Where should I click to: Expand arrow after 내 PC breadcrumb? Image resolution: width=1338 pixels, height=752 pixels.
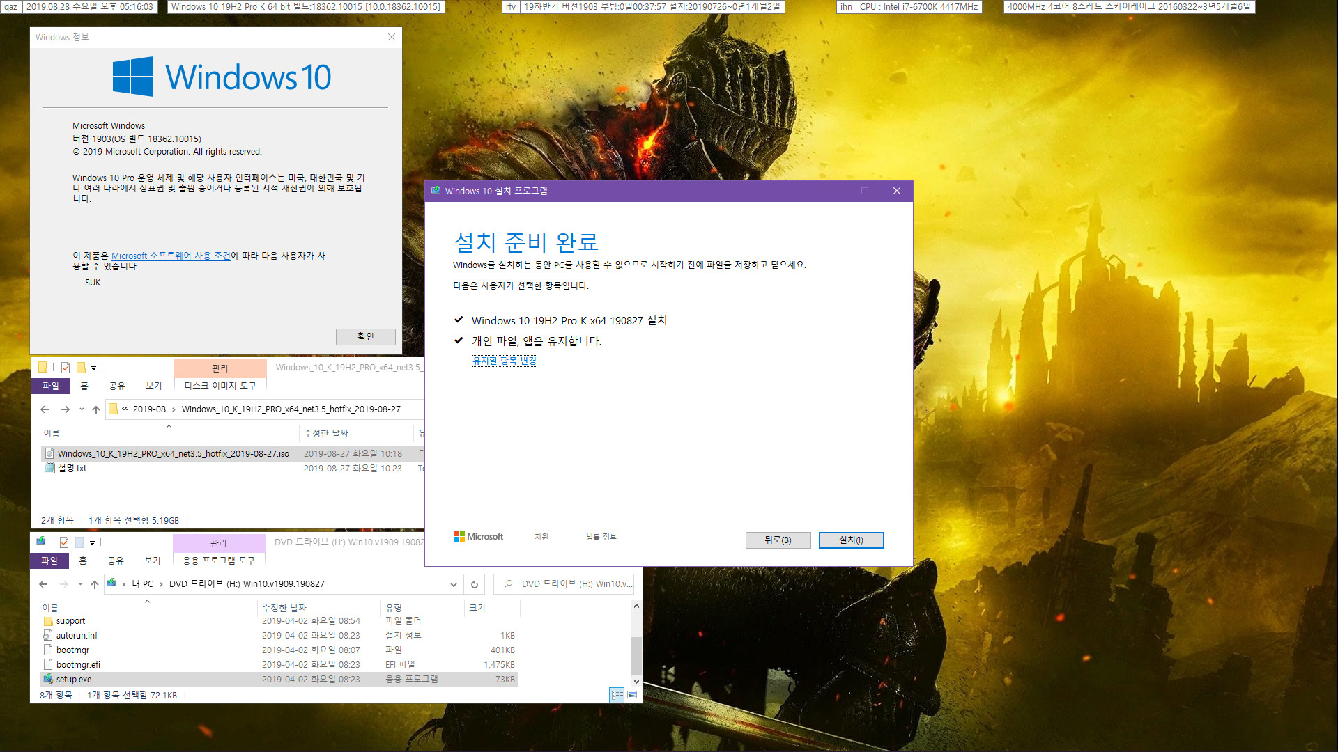pos(161,584)
